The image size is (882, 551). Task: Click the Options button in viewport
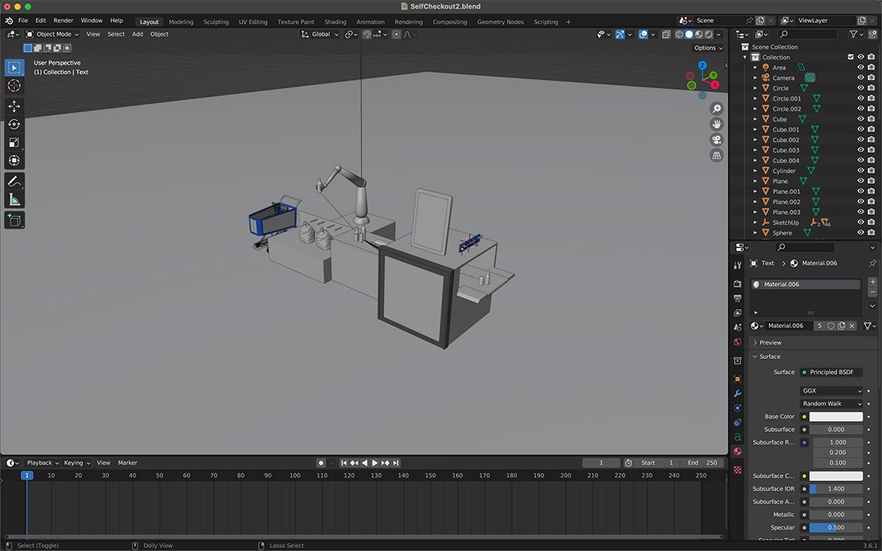708,48
